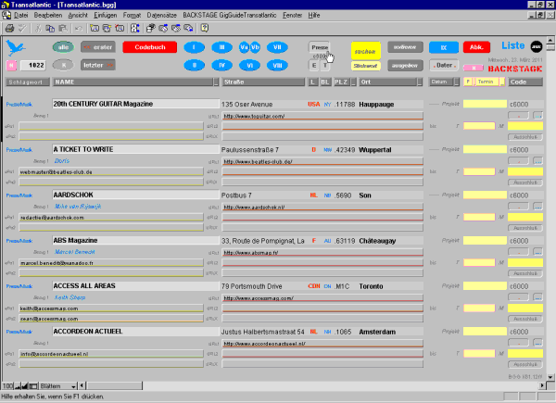Click the Cut scissors icon
This screenshot has width=556, height=403.
point(38,28)
